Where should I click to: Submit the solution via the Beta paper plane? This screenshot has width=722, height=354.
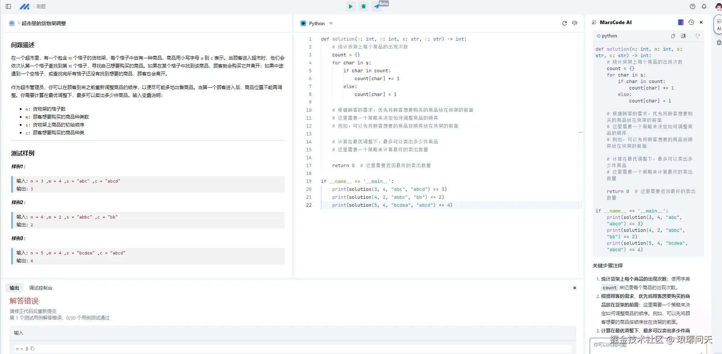[377, 6]
